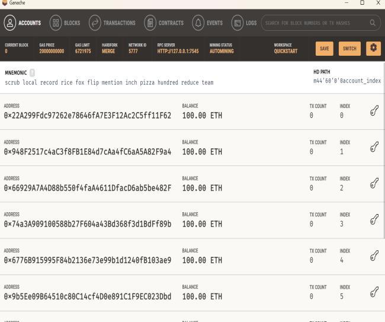Image resolution: width=385 pixels, height=322 pixels.
Task: Maximize the Ganache window
Action: click(x=362, y=3)
